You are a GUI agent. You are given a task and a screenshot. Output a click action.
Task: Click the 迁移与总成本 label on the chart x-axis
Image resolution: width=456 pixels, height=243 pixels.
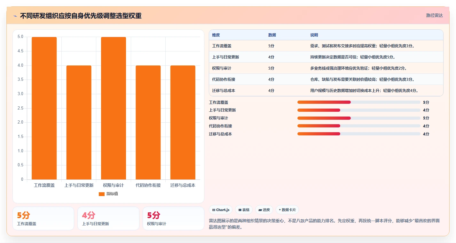click(x=183, y=185)
